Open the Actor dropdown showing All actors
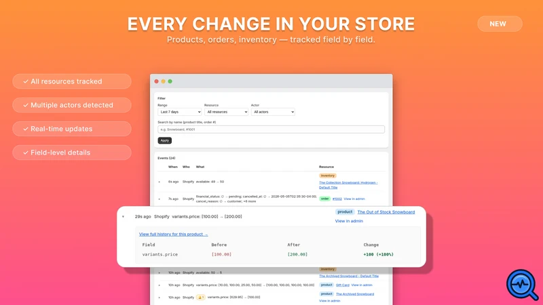The image size is (543, 305). (x=273, y=112)
